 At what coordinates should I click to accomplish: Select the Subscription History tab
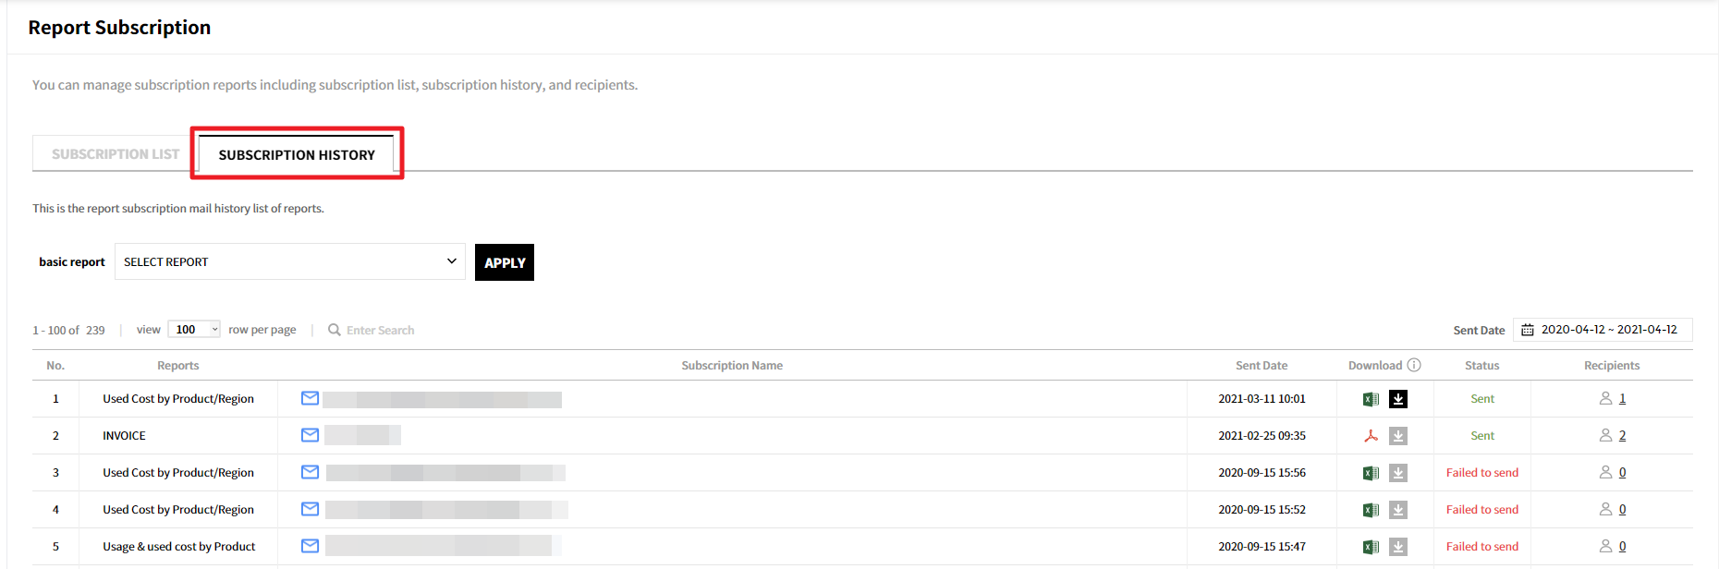(297, 154)
